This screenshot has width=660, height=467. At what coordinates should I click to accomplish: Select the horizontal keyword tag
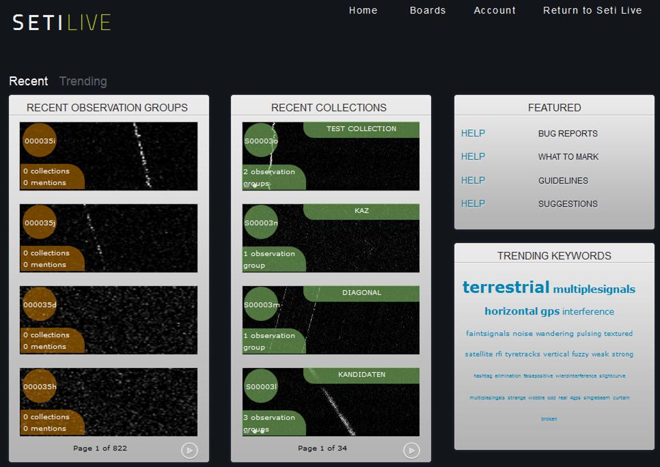[x=511, y=311]
